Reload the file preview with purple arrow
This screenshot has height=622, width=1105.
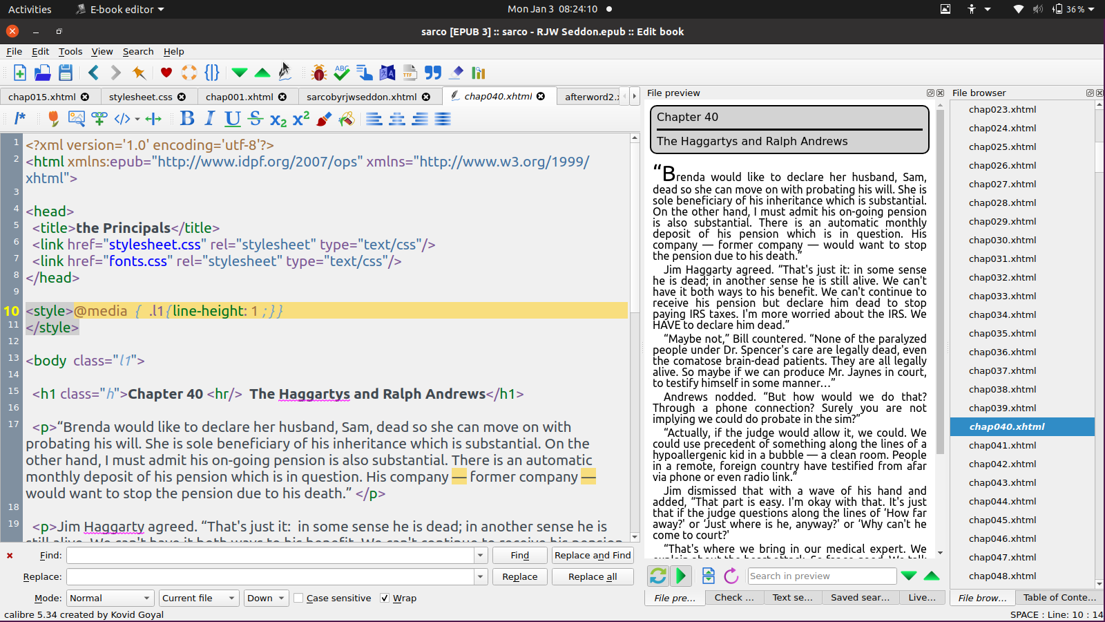click(x=731, y=576)
